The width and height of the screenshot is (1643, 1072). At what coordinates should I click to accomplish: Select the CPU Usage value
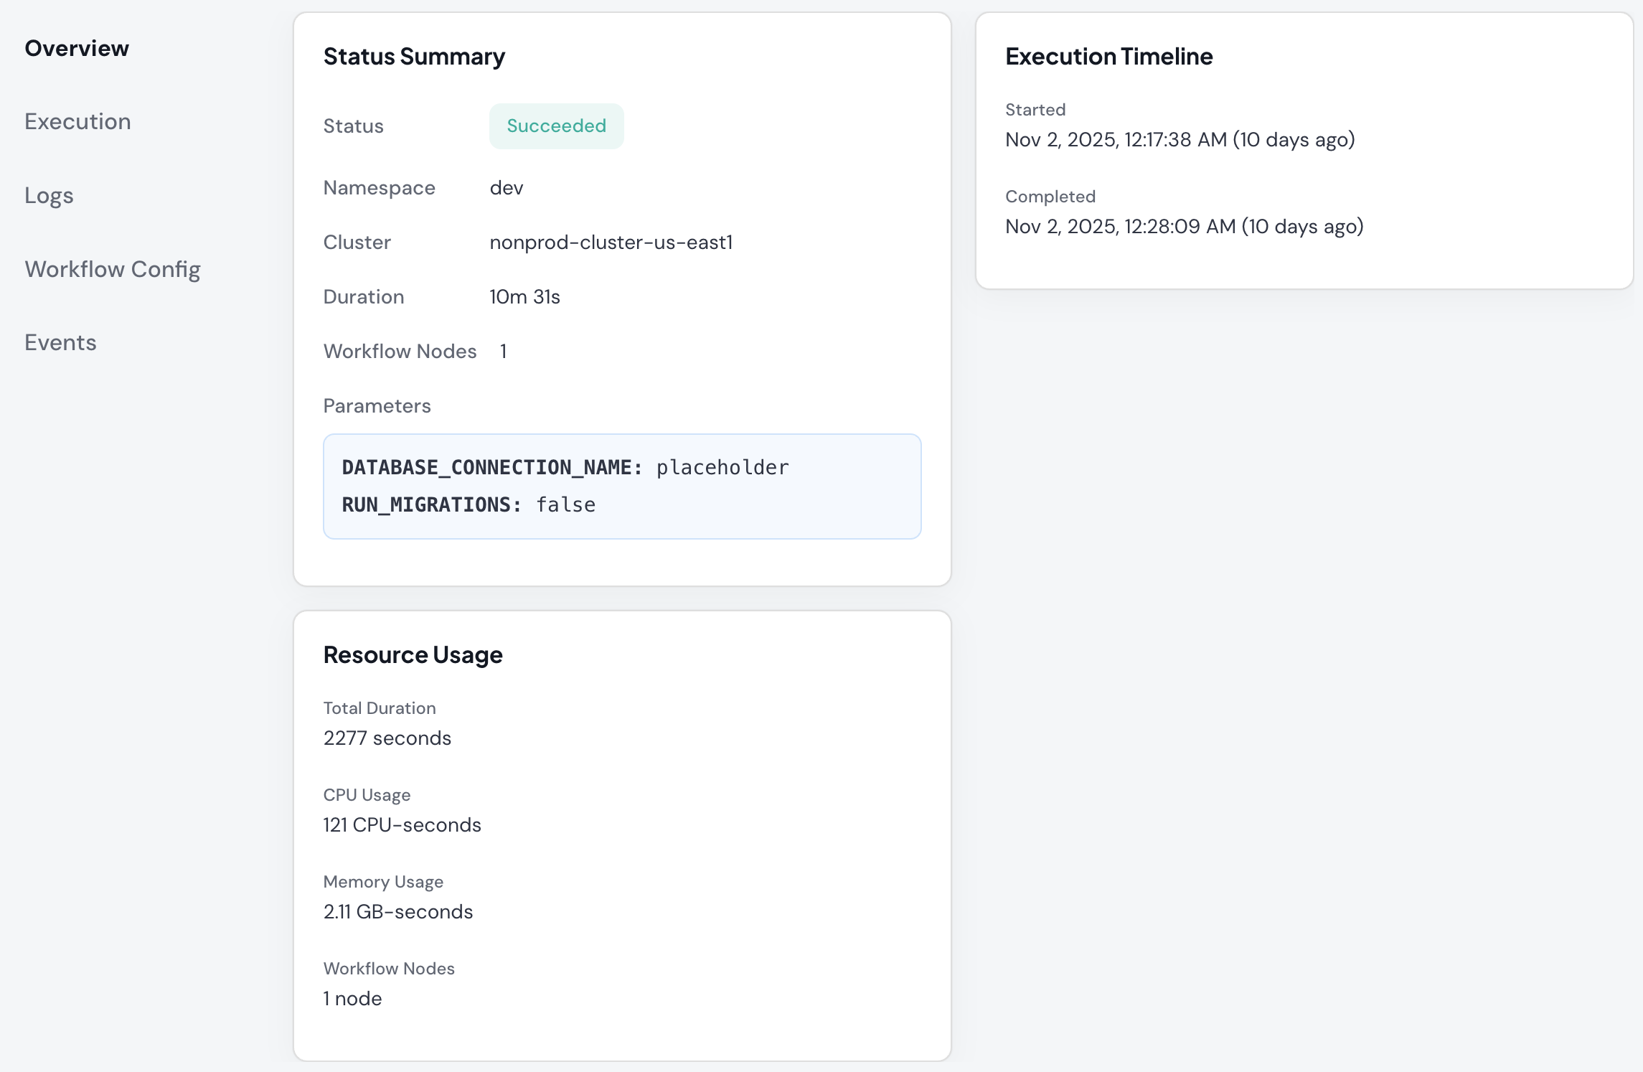pyautogui.click(x=402, y=824)
